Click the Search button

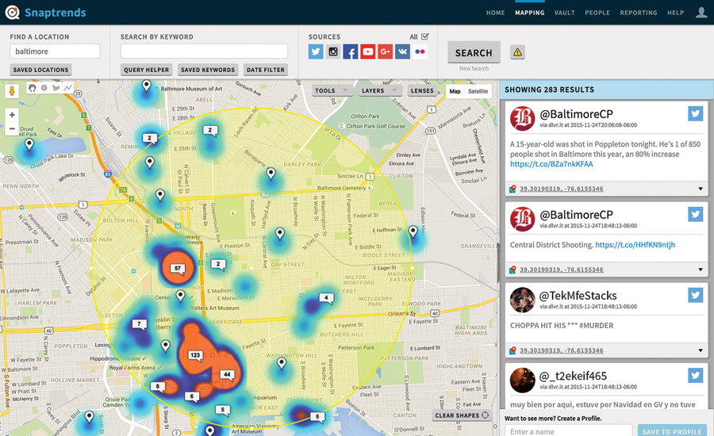click(474, 52)
